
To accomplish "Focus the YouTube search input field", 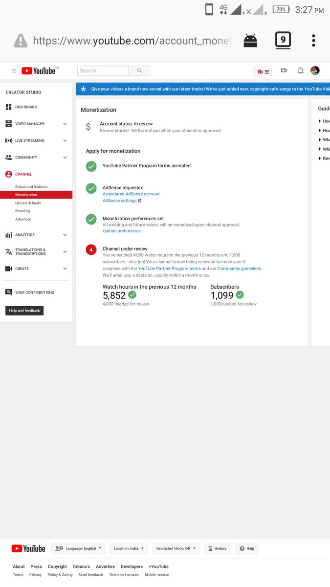I will 103,70.
